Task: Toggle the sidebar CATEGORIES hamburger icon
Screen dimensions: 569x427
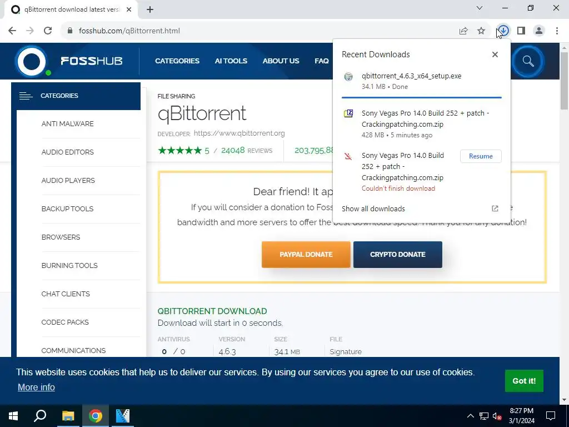Action: 26,96
